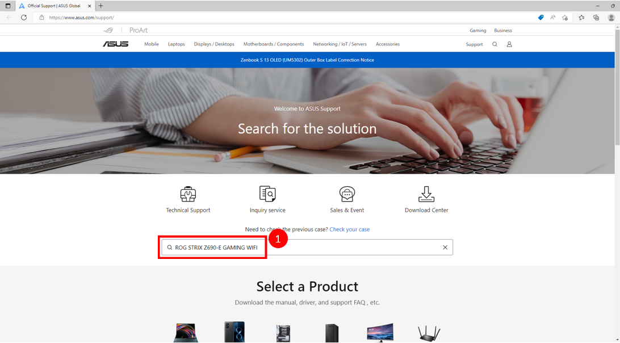Select the desktop tower product thumbnail

click(x=332, y=333)
